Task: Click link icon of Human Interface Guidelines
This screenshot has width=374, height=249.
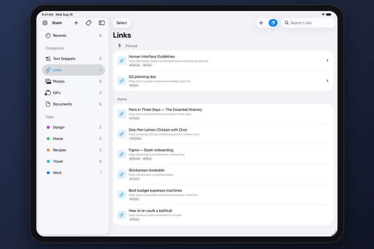Action: pyautogui.click(x=122, y=61)
